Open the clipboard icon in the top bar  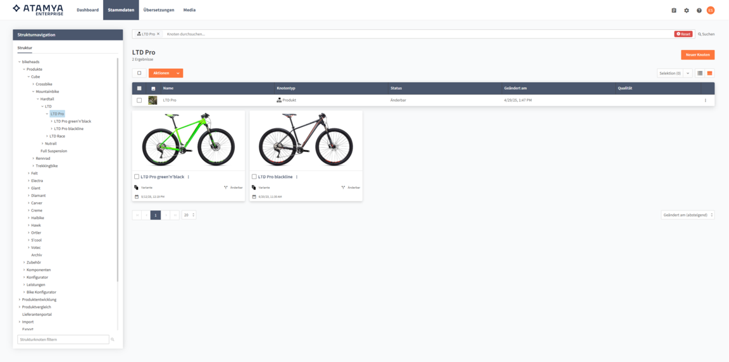pos(674,10)
